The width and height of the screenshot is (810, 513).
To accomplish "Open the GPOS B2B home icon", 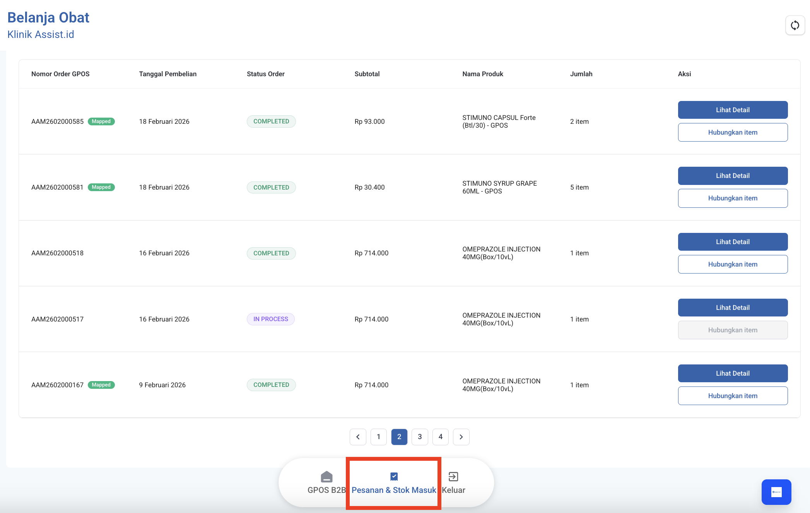I will click(326, 477).
